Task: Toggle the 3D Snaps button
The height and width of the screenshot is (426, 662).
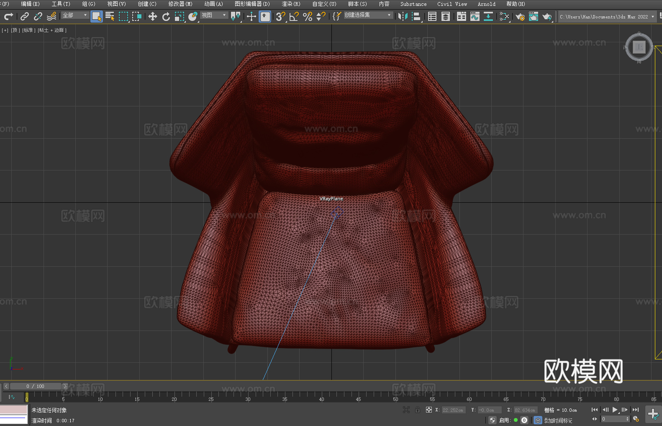Action: [x=281, y=16]
